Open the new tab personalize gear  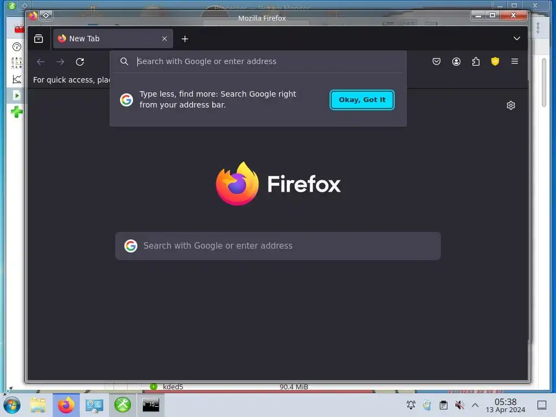510,105
